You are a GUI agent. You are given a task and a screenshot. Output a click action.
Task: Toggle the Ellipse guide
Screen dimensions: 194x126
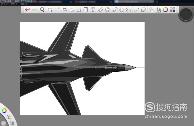pyautogui.click(x=108, y=10)
